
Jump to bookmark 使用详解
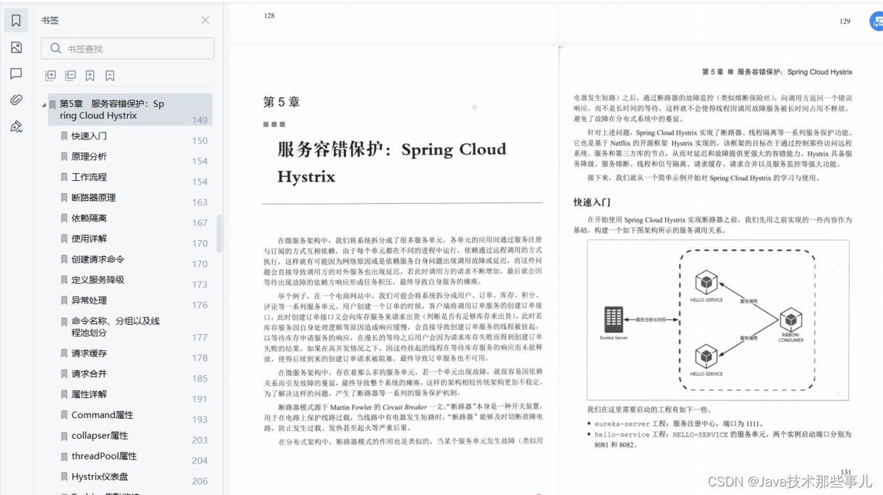pos(89,239)
